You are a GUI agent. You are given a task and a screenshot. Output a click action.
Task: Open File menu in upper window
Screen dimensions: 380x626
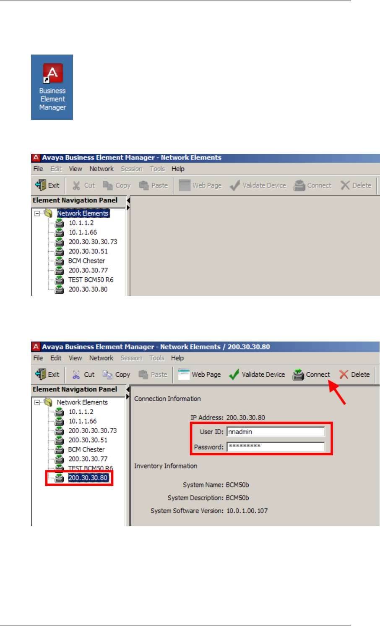click(x=38, y=169)
